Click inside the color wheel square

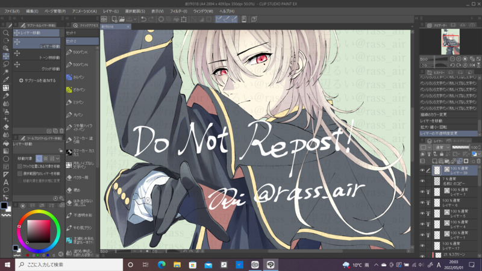(x=39, y=231)
